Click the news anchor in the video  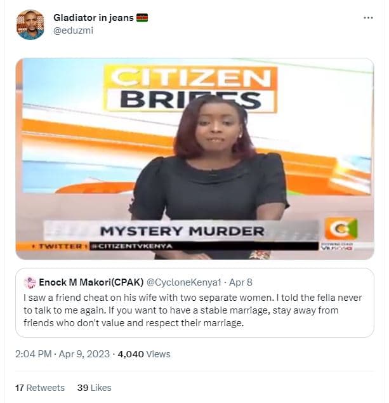(209, 177)
